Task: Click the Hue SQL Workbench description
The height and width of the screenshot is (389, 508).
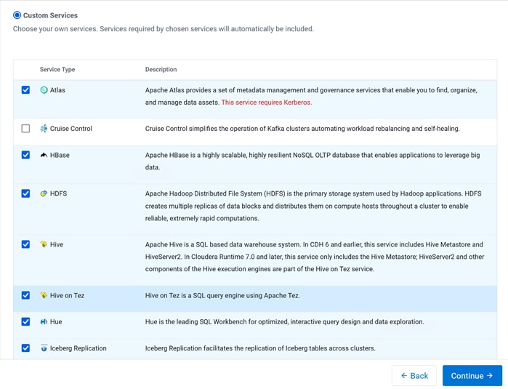Action: [284, 321]
